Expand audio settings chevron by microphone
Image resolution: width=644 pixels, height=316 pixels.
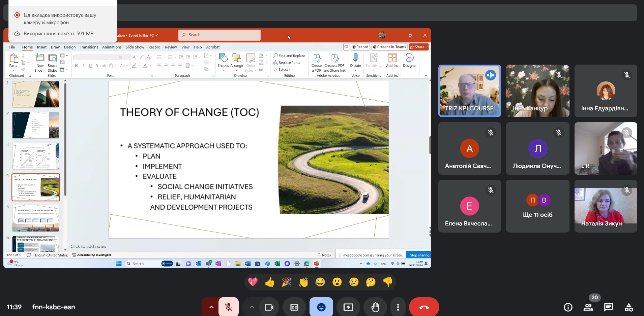[211, 307]
